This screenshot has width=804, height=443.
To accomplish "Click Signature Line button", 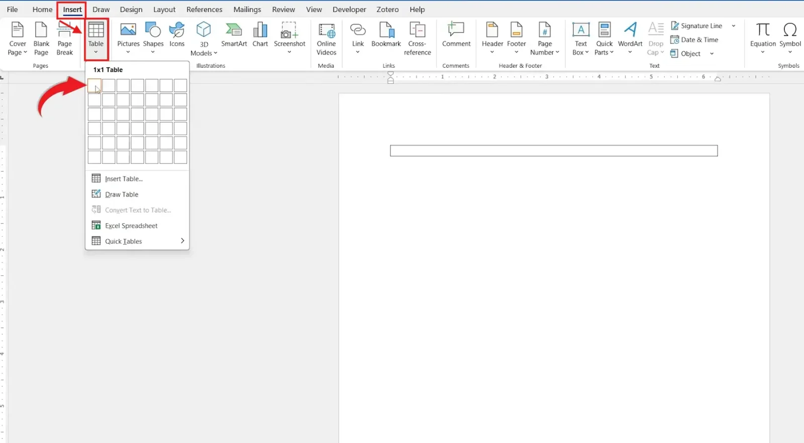I will 697,26.
